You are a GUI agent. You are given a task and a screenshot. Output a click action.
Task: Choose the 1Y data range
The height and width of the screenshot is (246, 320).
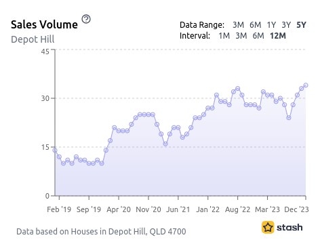[271, 25]
